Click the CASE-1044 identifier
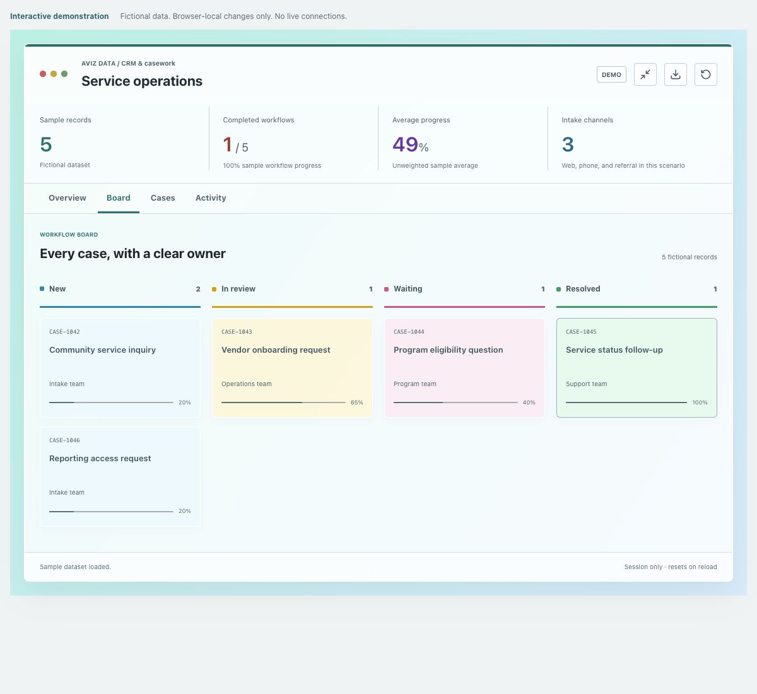 coord(409,332)
